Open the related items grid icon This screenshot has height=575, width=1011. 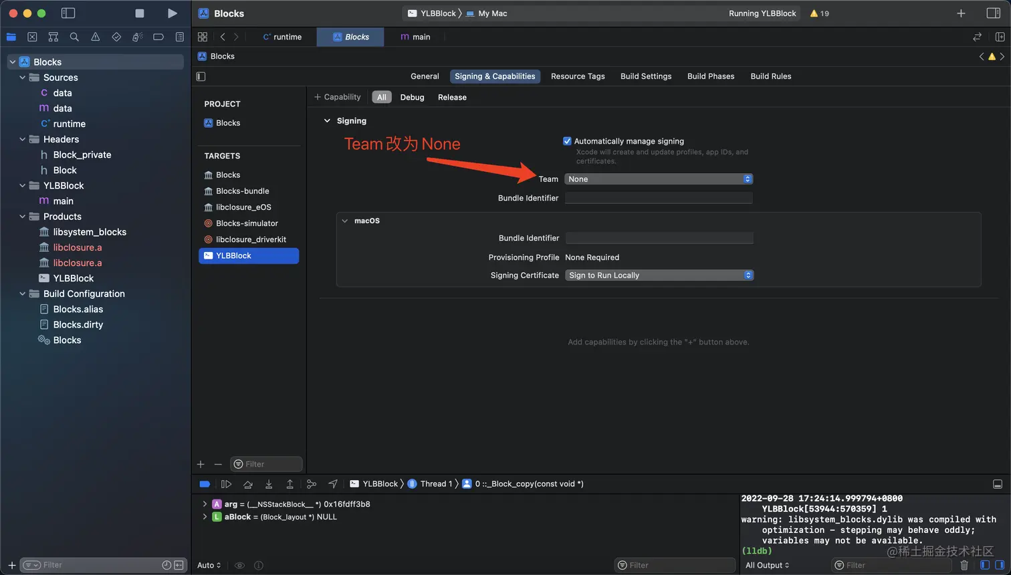click(203, 37)
